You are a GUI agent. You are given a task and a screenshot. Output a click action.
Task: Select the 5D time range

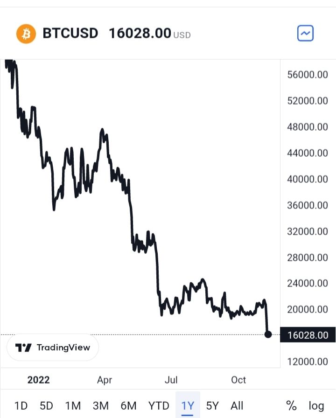(x=46, y=405)
